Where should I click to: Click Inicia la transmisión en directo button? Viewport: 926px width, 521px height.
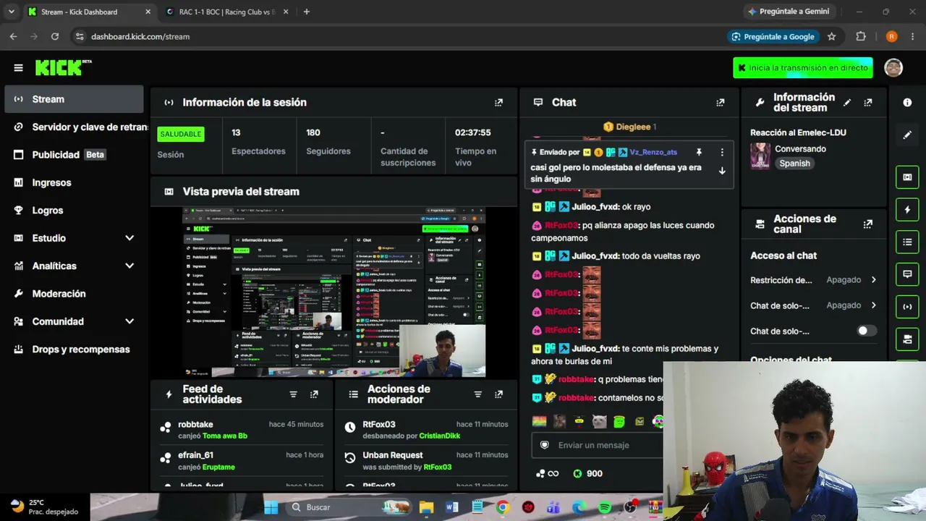802,68
